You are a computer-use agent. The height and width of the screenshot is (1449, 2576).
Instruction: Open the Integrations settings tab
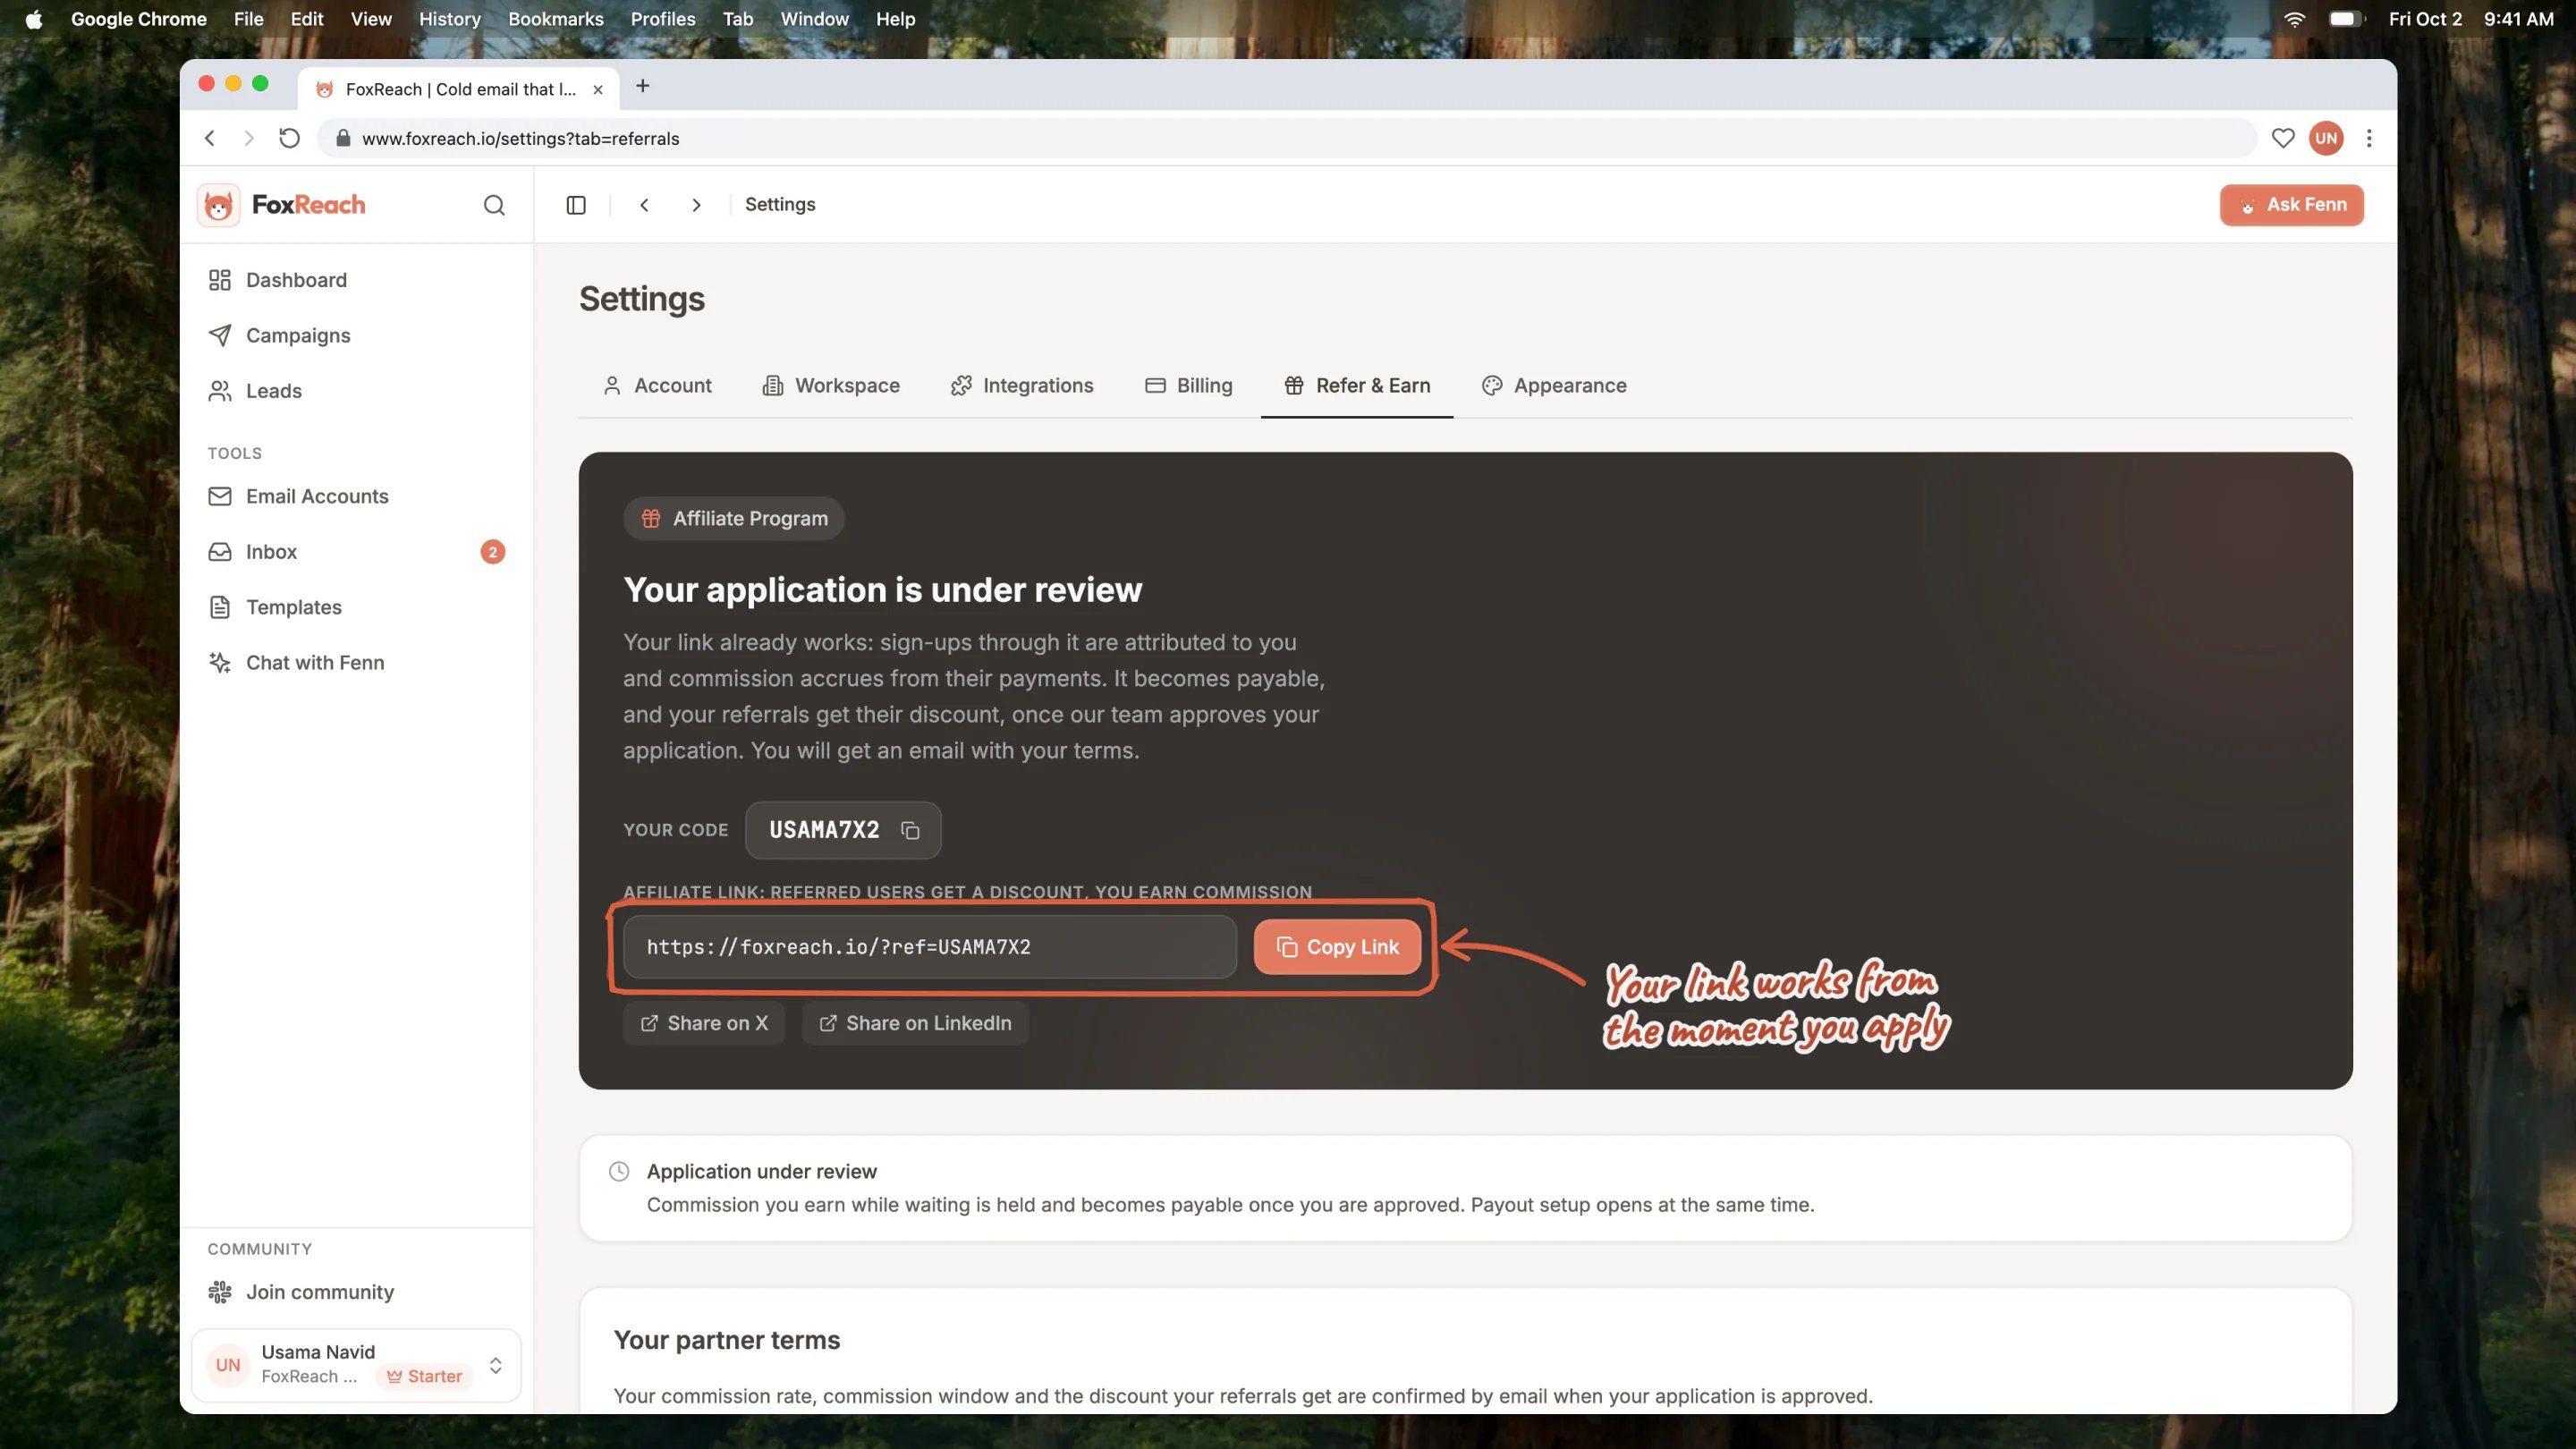pos(1021,386)
